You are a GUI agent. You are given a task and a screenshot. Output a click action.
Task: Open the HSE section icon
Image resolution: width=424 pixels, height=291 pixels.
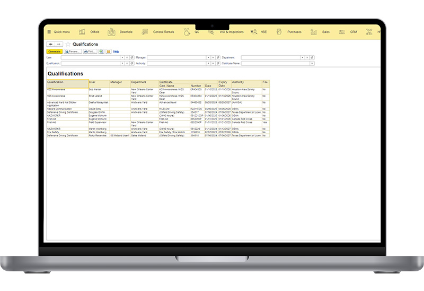click(253, 32)
